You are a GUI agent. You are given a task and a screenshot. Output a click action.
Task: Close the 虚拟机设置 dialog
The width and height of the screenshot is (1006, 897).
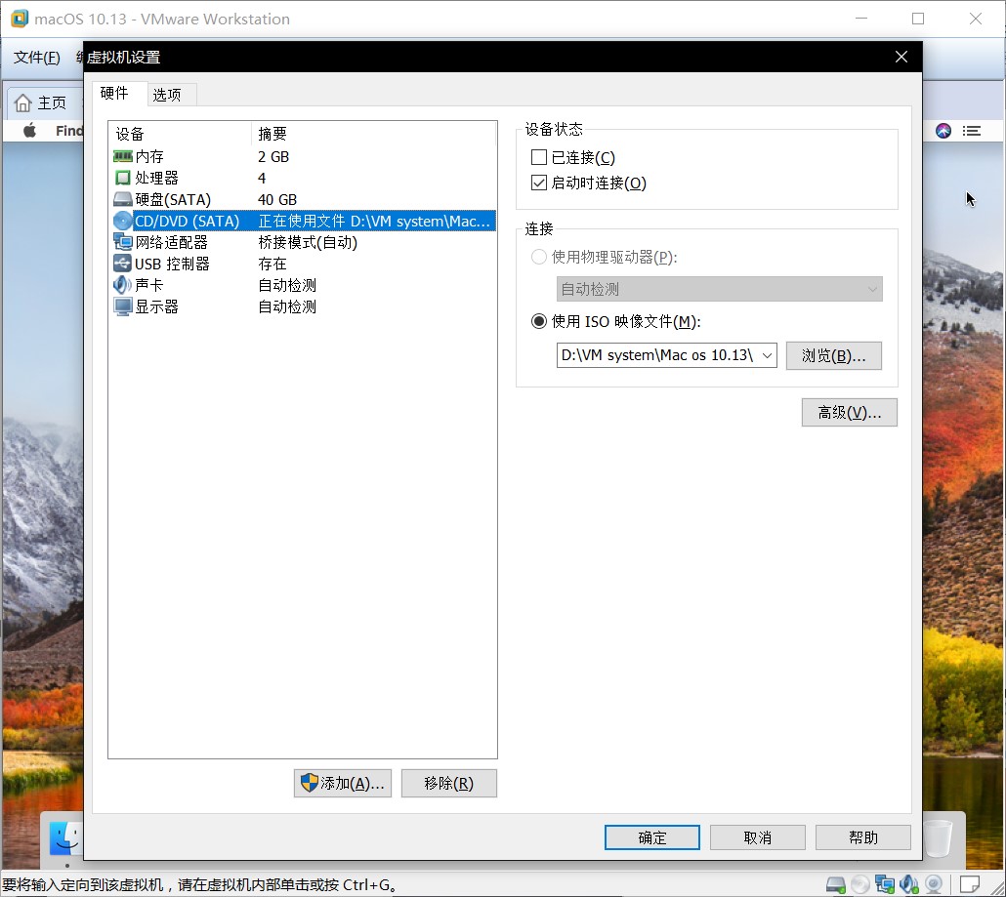click(901, 57)
